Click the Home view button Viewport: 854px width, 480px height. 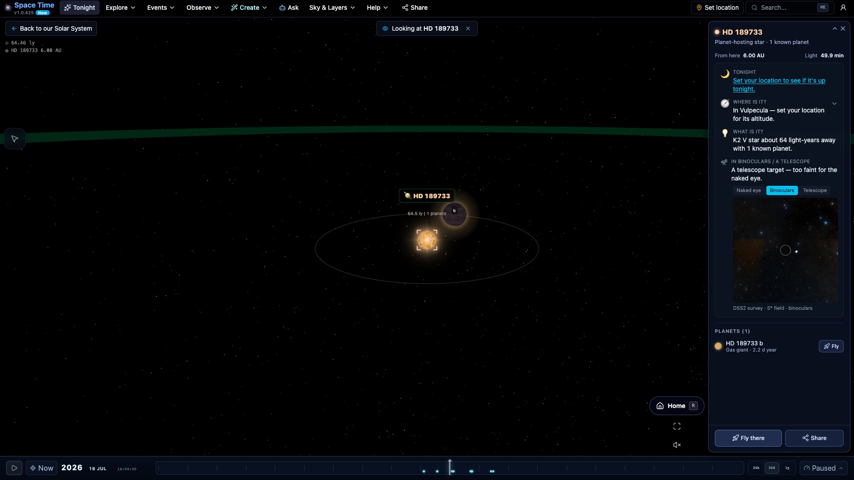pyautogui.click(x=677, y=406)
